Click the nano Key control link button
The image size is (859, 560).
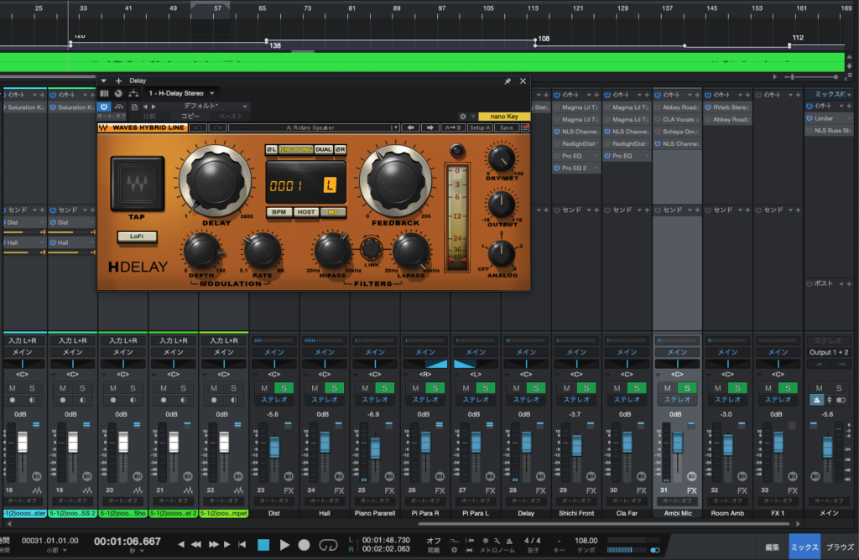click(504, 117)
